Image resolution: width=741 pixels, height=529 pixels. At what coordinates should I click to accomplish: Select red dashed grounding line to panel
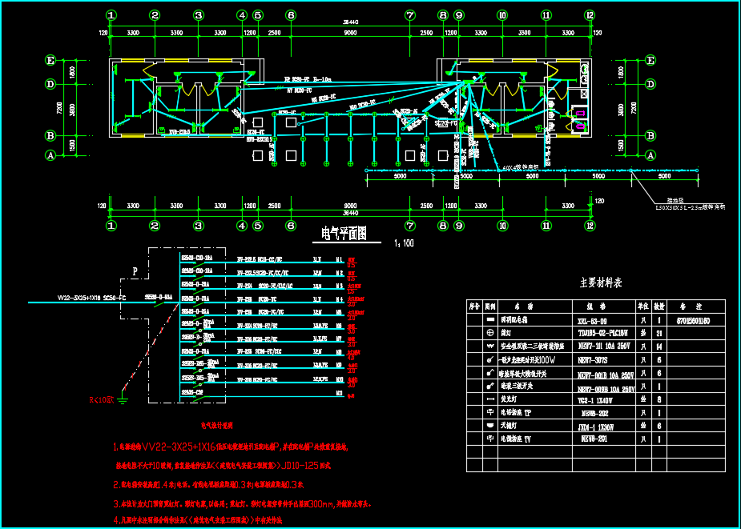[x=151, y=347]
